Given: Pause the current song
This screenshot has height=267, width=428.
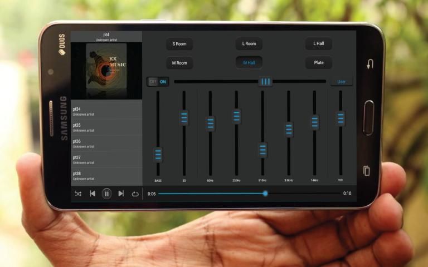Looking at the screenshot, I should point(106,194).
